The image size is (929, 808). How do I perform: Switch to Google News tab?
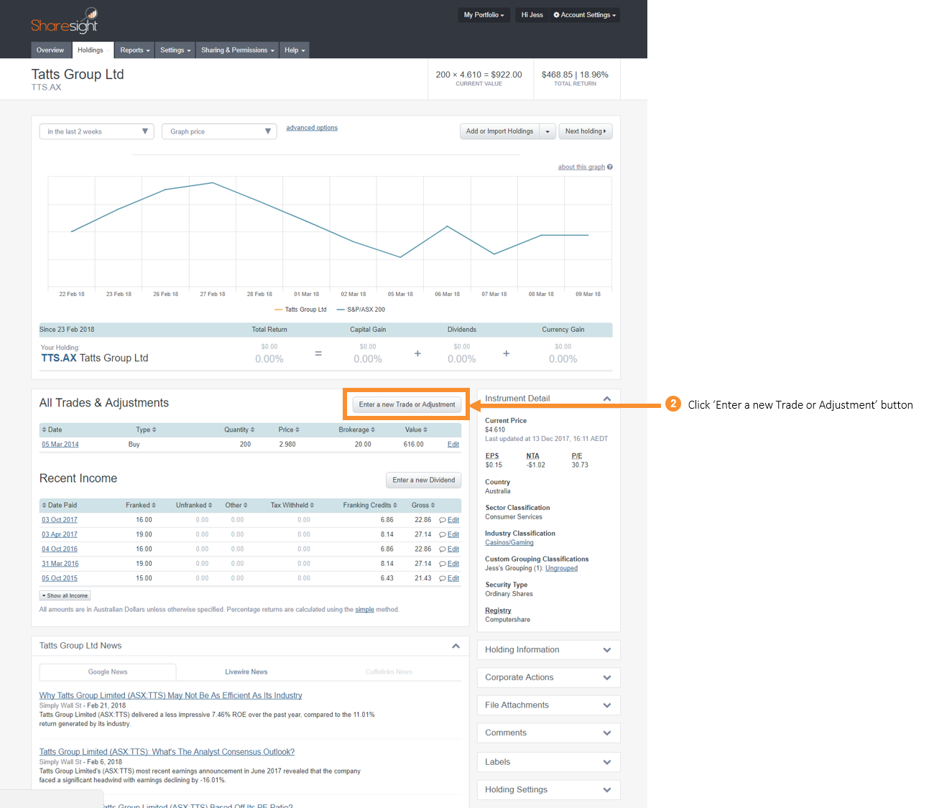pos(108,672)
